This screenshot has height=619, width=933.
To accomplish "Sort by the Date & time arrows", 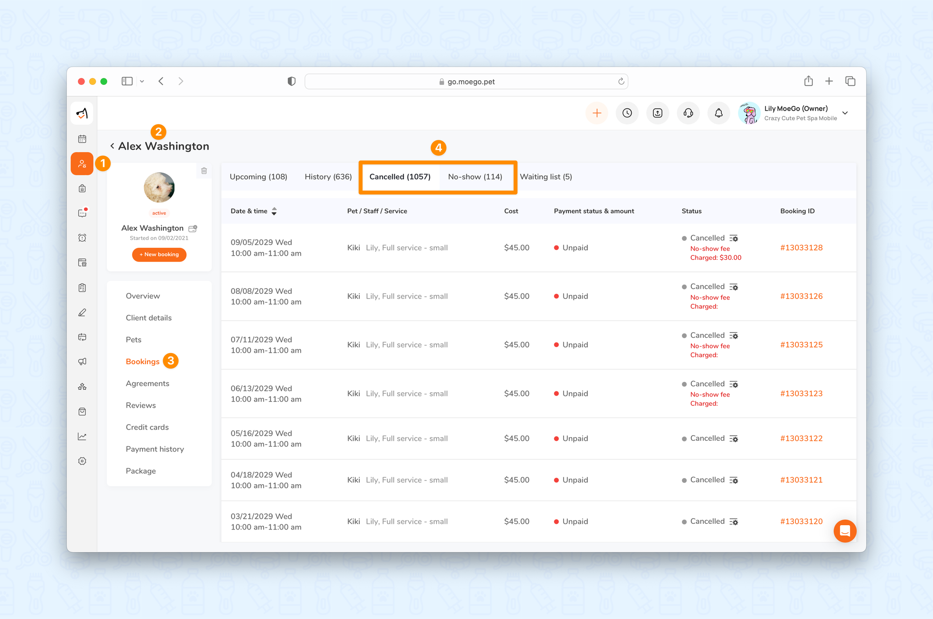I will 274,211.
